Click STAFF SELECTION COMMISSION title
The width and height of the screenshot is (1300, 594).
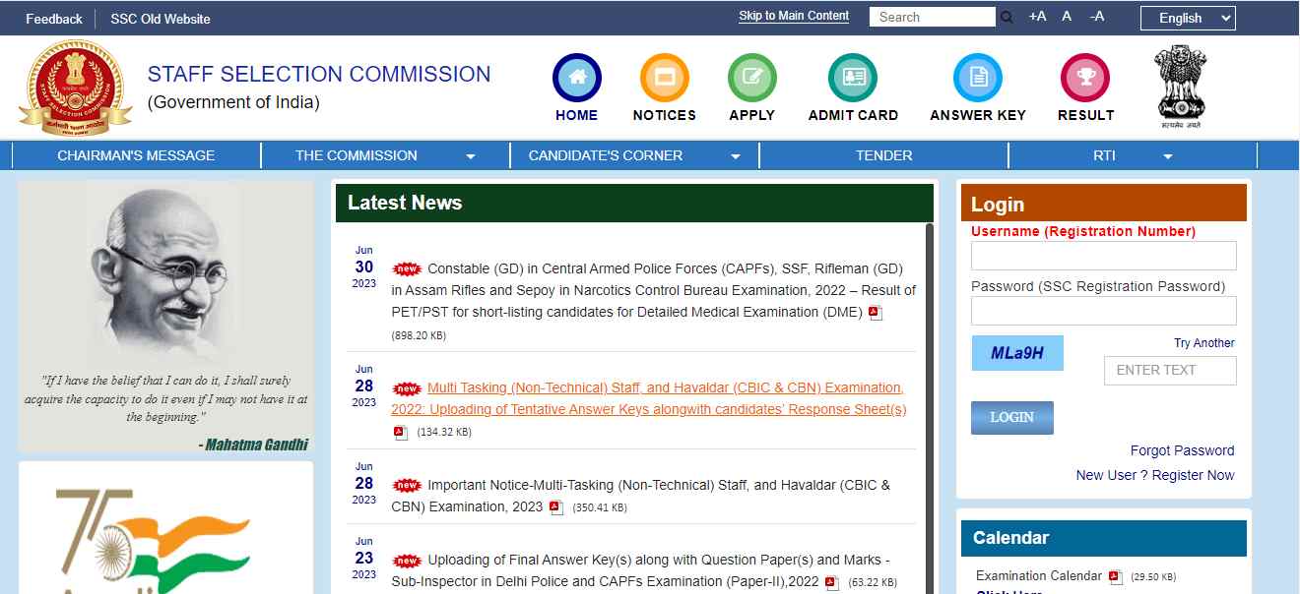318,75
